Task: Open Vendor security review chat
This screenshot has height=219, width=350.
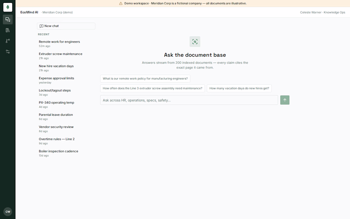Action: [x=66, y=129]
